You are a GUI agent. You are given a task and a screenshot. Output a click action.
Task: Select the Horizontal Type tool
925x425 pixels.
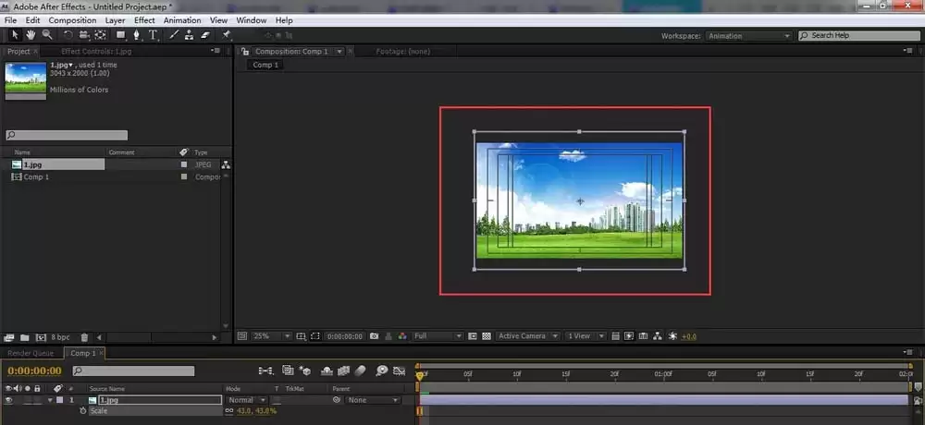coord(153,35)
